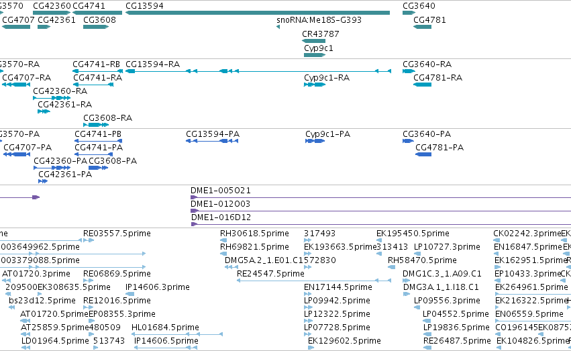Select the CG4741-RB transcript label
This screenshot has width=571, height=351.
pos(96,64)
